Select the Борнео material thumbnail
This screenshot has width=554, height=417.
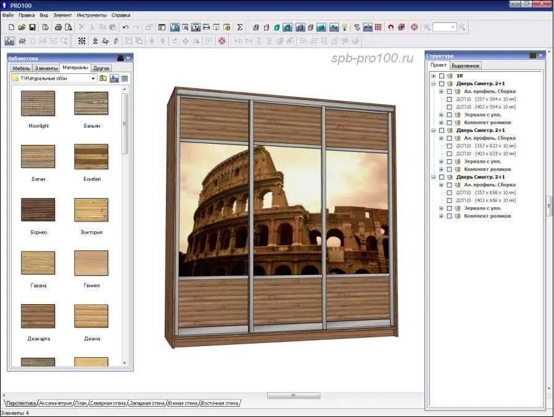tap(38, 210)
